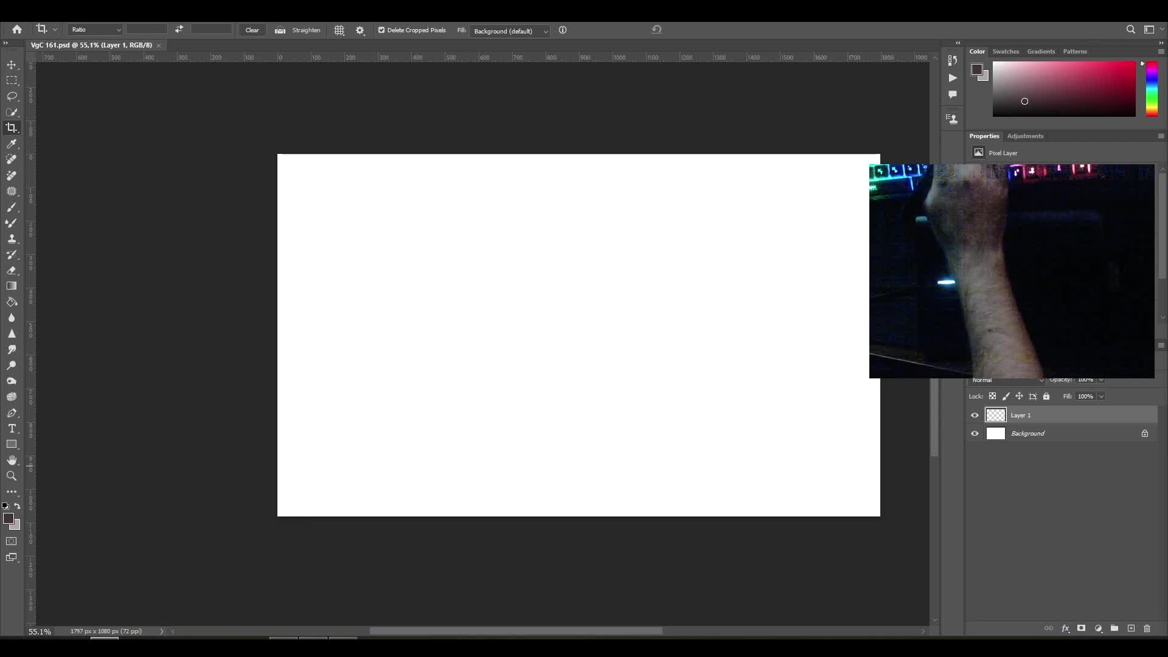Open the Fill Background (default) dropdown

point(510,31)
